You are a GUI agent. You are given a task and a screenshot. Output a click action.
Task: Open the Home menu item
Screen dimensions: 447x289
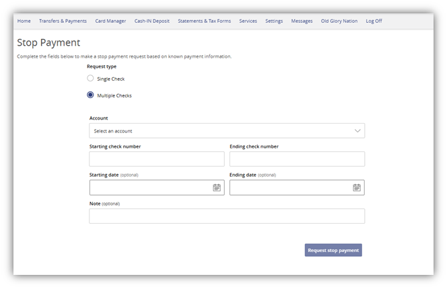click(24, 21)
